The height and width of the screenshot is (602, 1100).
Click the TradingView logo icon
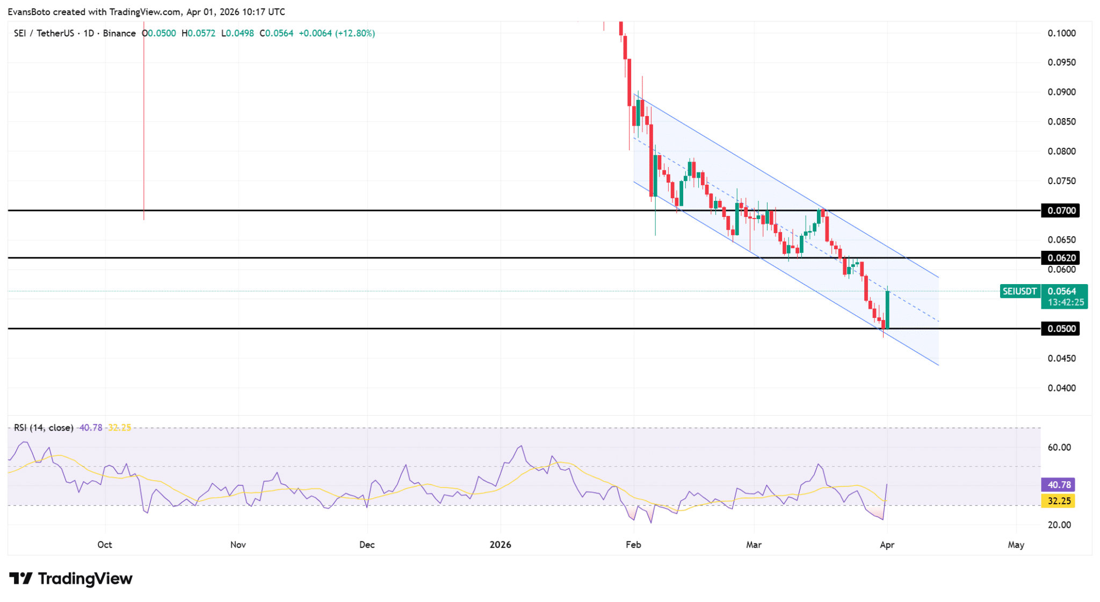(x=20, y=578)
